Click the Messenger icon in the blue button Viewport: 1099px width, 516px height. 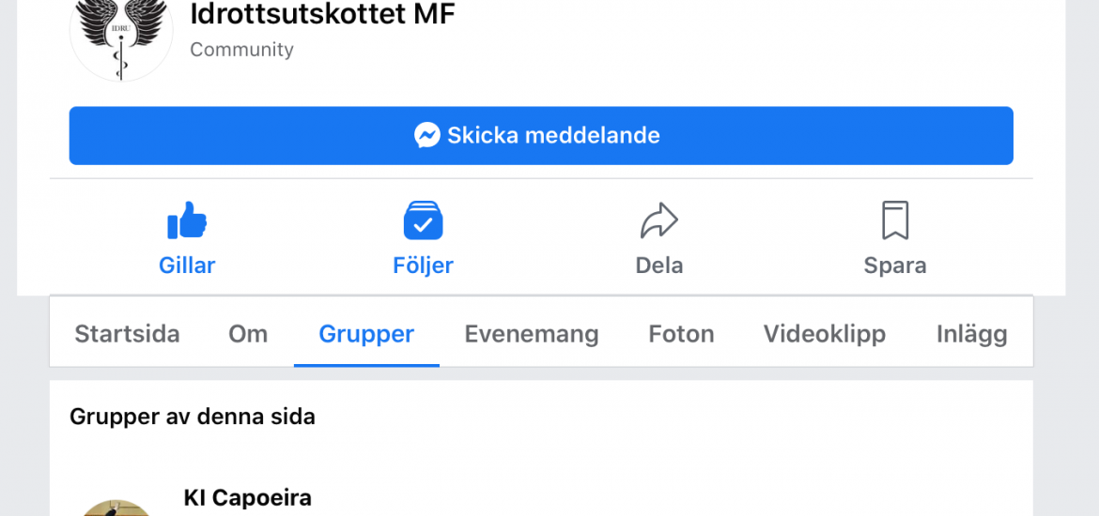coord(426,135)
